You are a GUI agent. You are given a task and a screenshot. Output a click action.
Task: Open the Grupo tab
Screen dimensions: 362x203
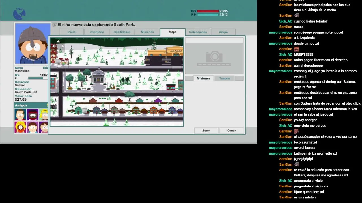pyautogui.click(x=223, y=32)
